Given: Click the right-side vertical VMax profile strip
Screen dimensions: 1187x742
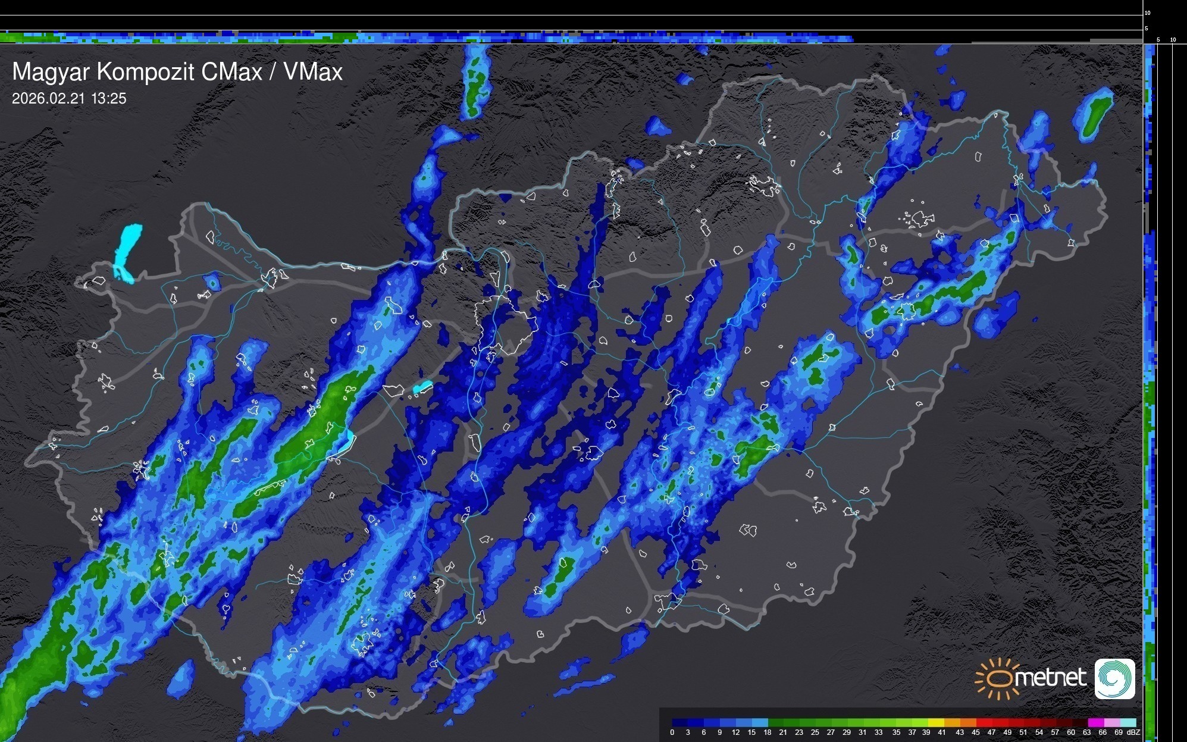Looking at the screenshot, I should tap(1150, 357).
